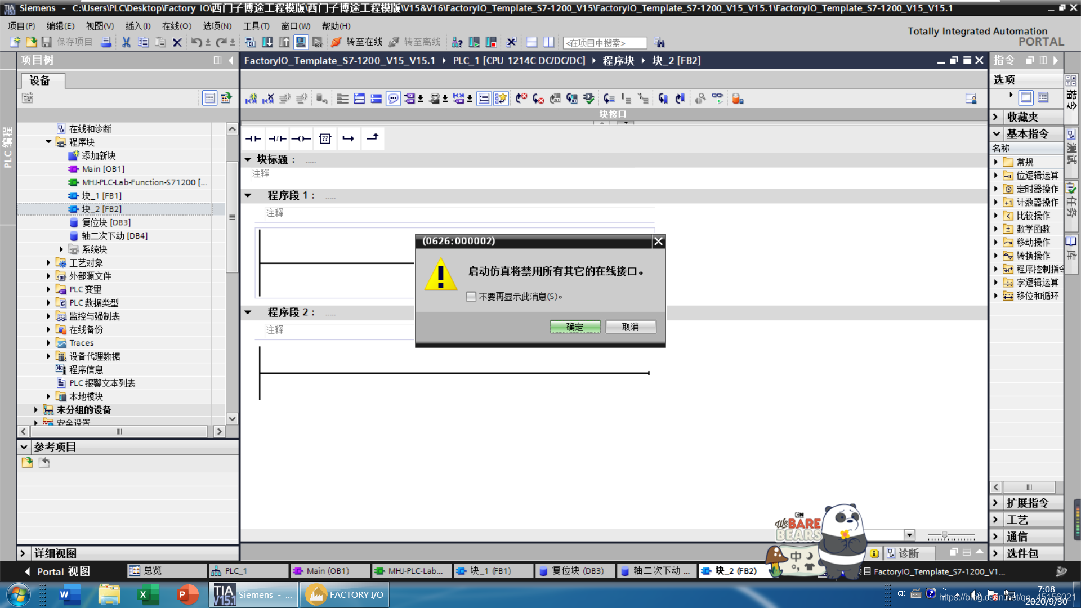Insert a normally closed contact
This screenshot has height=608, width=1081.
click(x=277, y=138)
